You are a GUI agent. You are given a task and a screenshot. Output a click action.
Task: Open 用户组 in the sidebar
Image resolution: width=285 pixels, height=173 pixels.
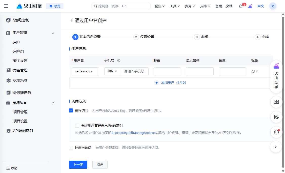tap(18, 51)
